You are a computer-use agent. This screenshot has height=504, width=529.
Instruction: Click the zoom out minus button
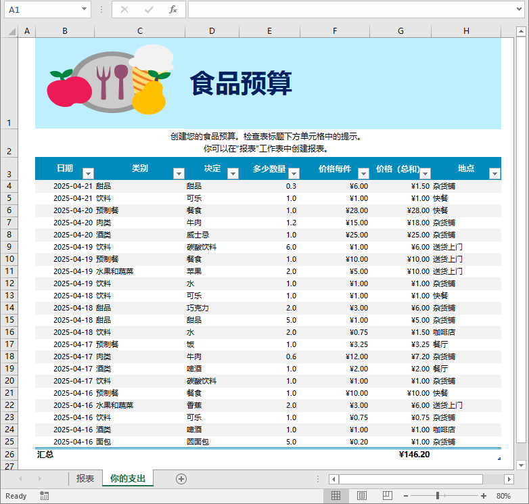point(406,496)
